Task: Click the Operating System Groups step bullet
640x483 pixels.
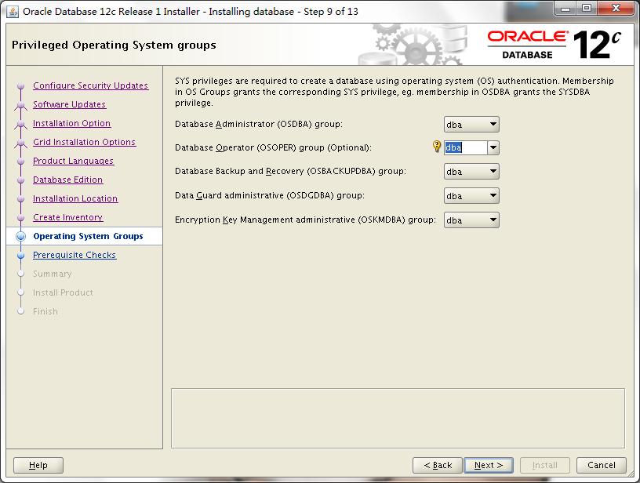Action: point(21,236)
